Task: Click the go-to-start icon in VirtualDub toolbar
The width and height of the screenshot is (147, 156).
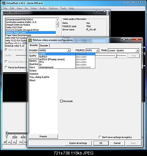Action: (21, 142)
